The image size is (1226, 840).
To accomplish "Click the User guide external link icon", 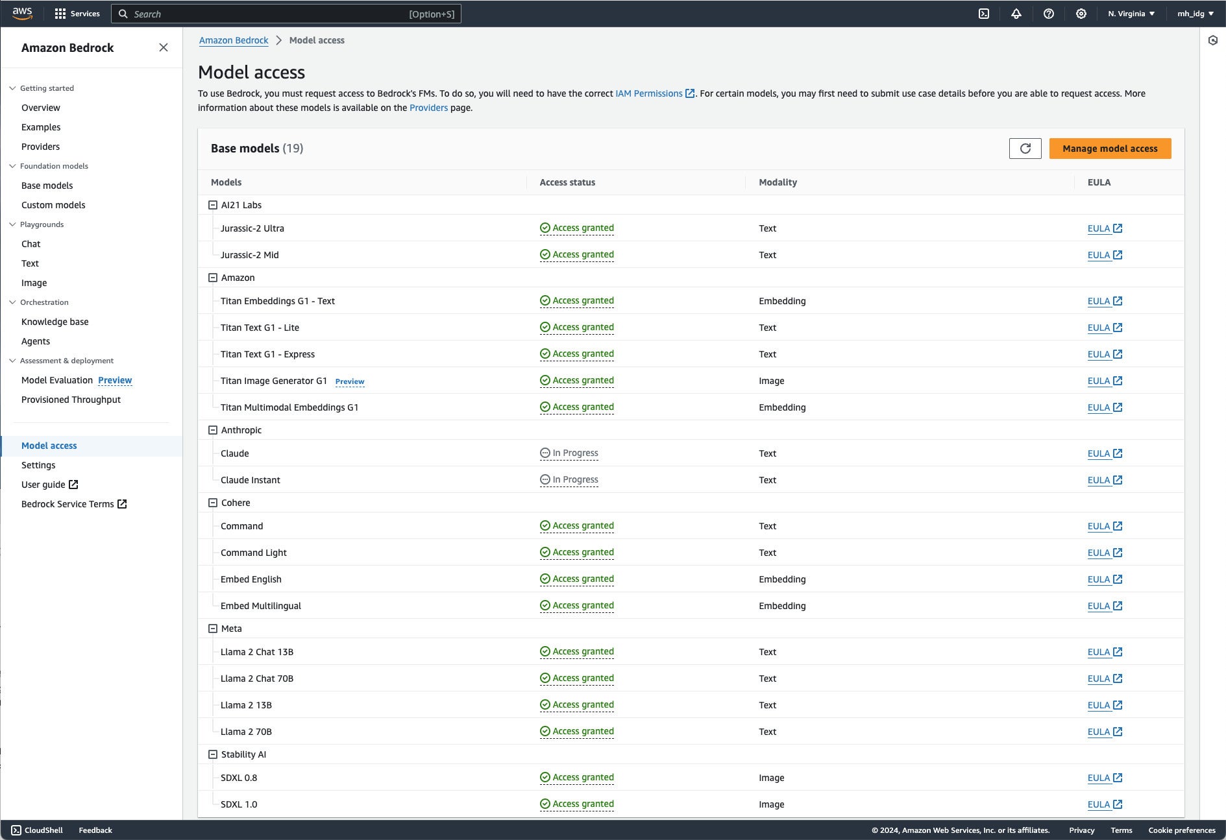I will pyautogui.click(x=73, y=485).
